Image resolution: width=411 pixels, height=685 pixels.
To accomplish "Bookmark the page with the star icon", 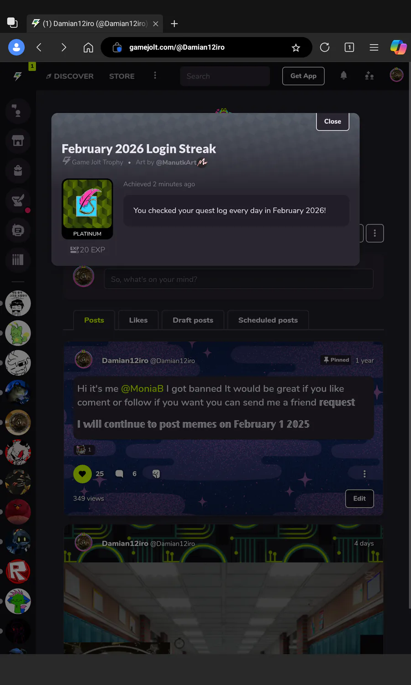I will 296,47.
